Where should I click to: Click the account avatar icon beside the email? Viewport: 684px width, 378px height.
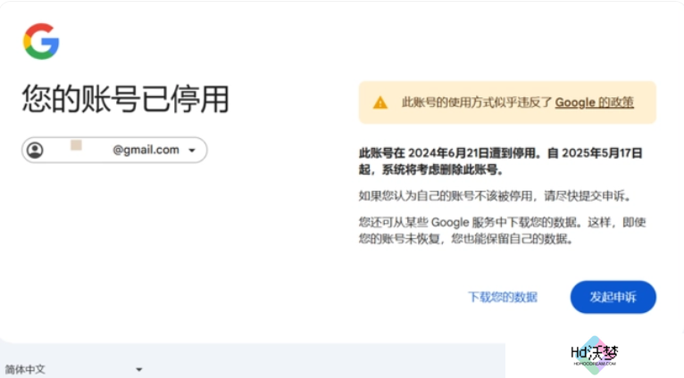click(x=36, y=150)
